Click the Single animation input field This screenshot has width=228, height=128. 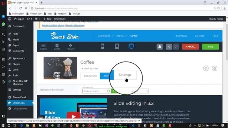[95, 91]
